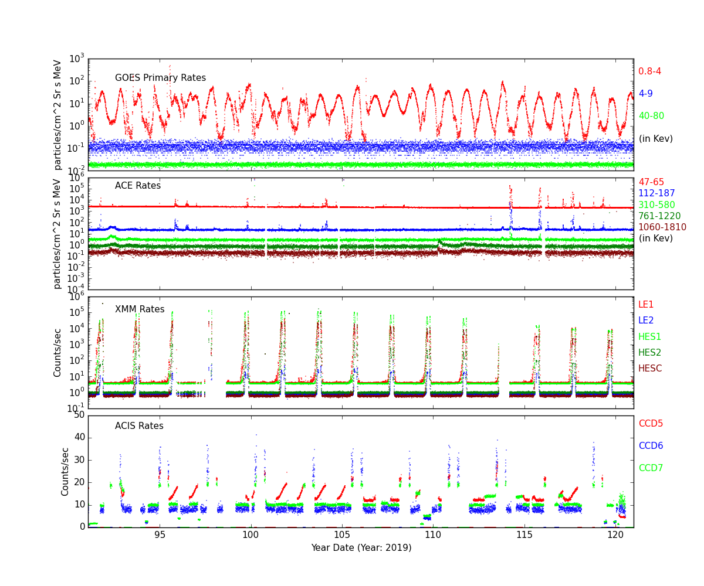Click the HESC legend label
Screen dimensions: 704x586
(x=650, y=369)
